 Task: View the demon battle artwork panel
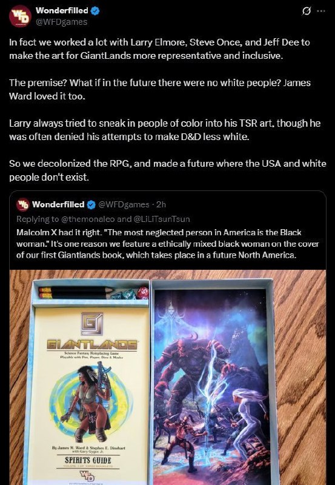(211, 387)
